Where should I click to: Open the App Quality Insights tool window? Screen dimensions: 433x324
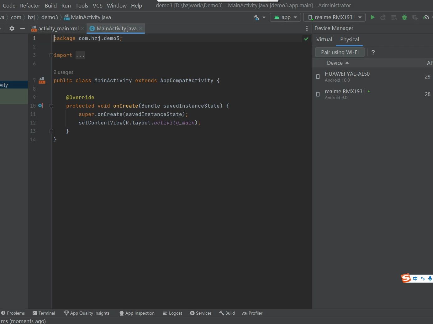click(87, 313)
